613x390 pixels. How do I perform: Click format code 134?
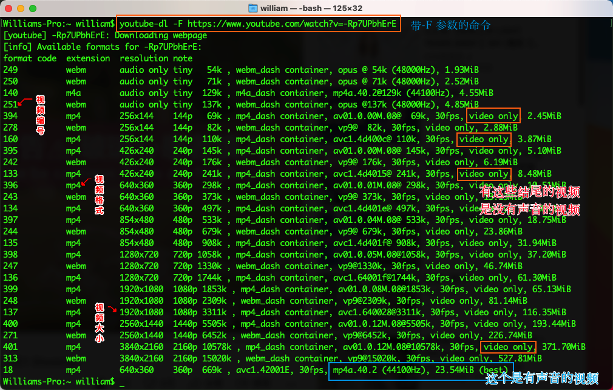click(x=10, y=208)
